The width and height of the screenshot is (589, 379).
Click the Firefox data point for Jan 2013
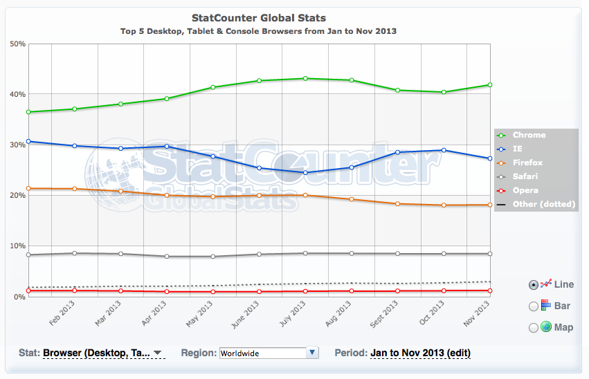[28, 188]
